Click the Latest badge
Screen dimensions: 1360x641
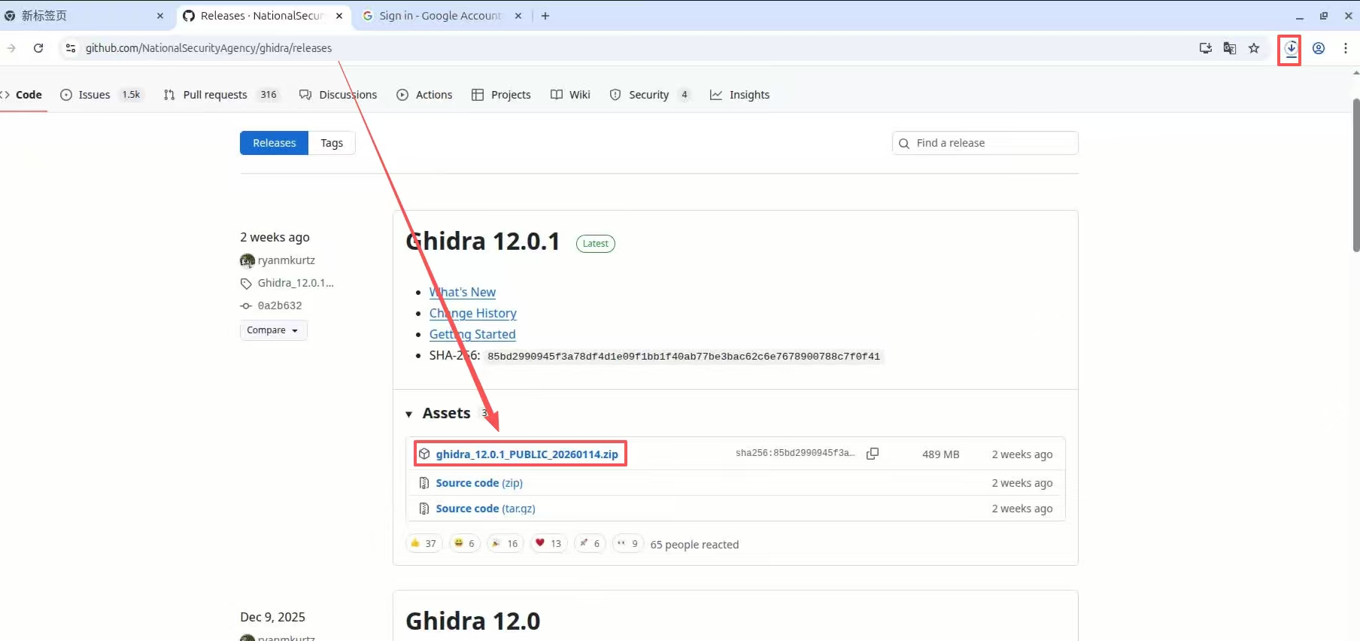tap(596, 244)
